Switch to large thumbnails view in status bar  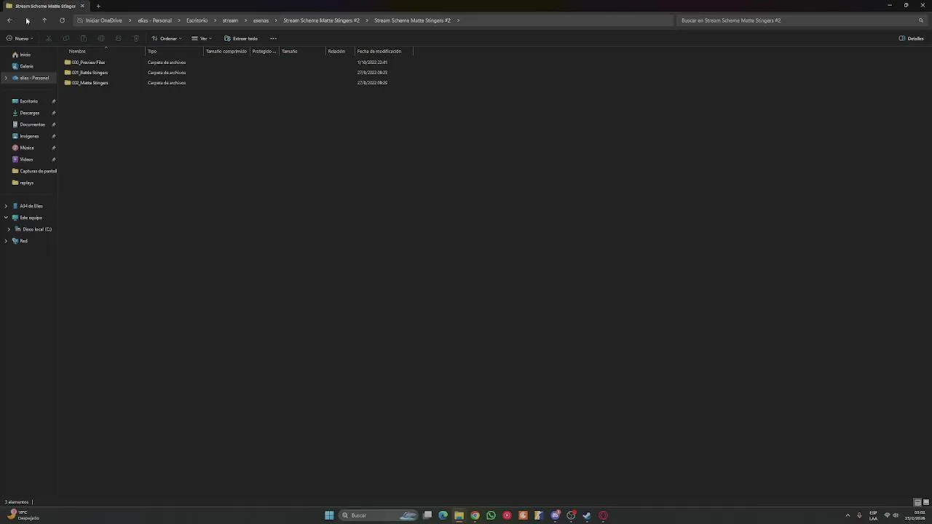tap(925, 502)
